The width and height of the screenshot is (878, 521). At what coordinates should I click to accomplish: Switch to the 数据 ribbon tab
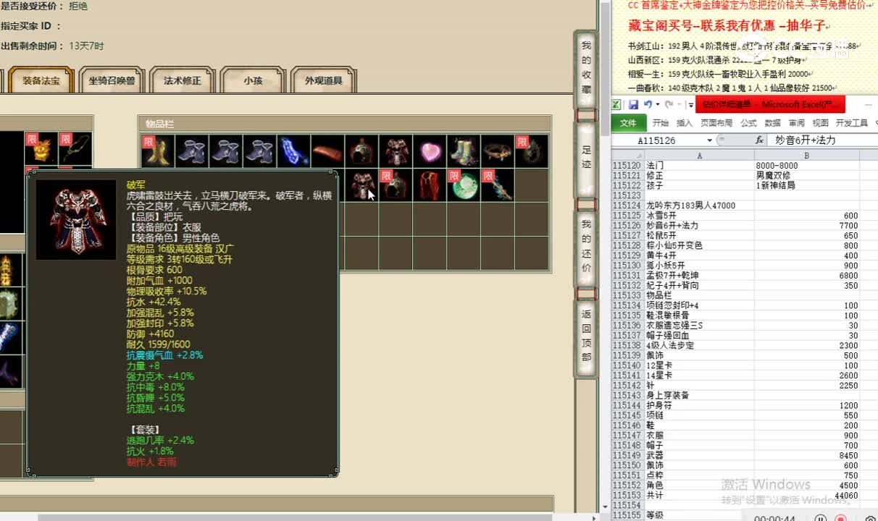coord(773,123)
